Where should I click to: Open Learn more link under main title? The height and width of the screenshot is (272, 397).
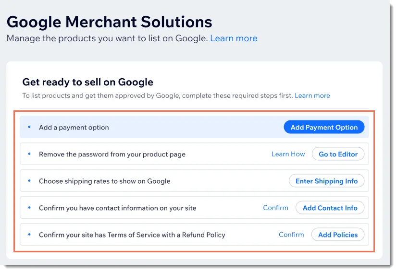[x=234, y=38]
